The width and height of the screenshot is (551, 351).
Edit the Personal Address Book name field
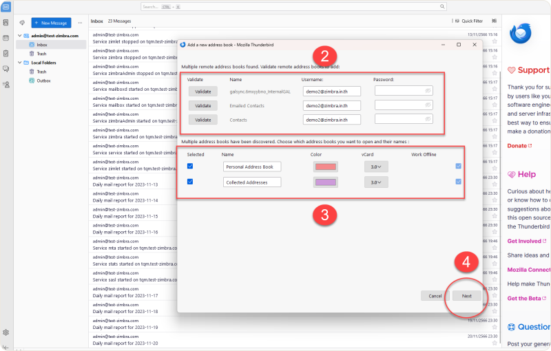[252, 167]
